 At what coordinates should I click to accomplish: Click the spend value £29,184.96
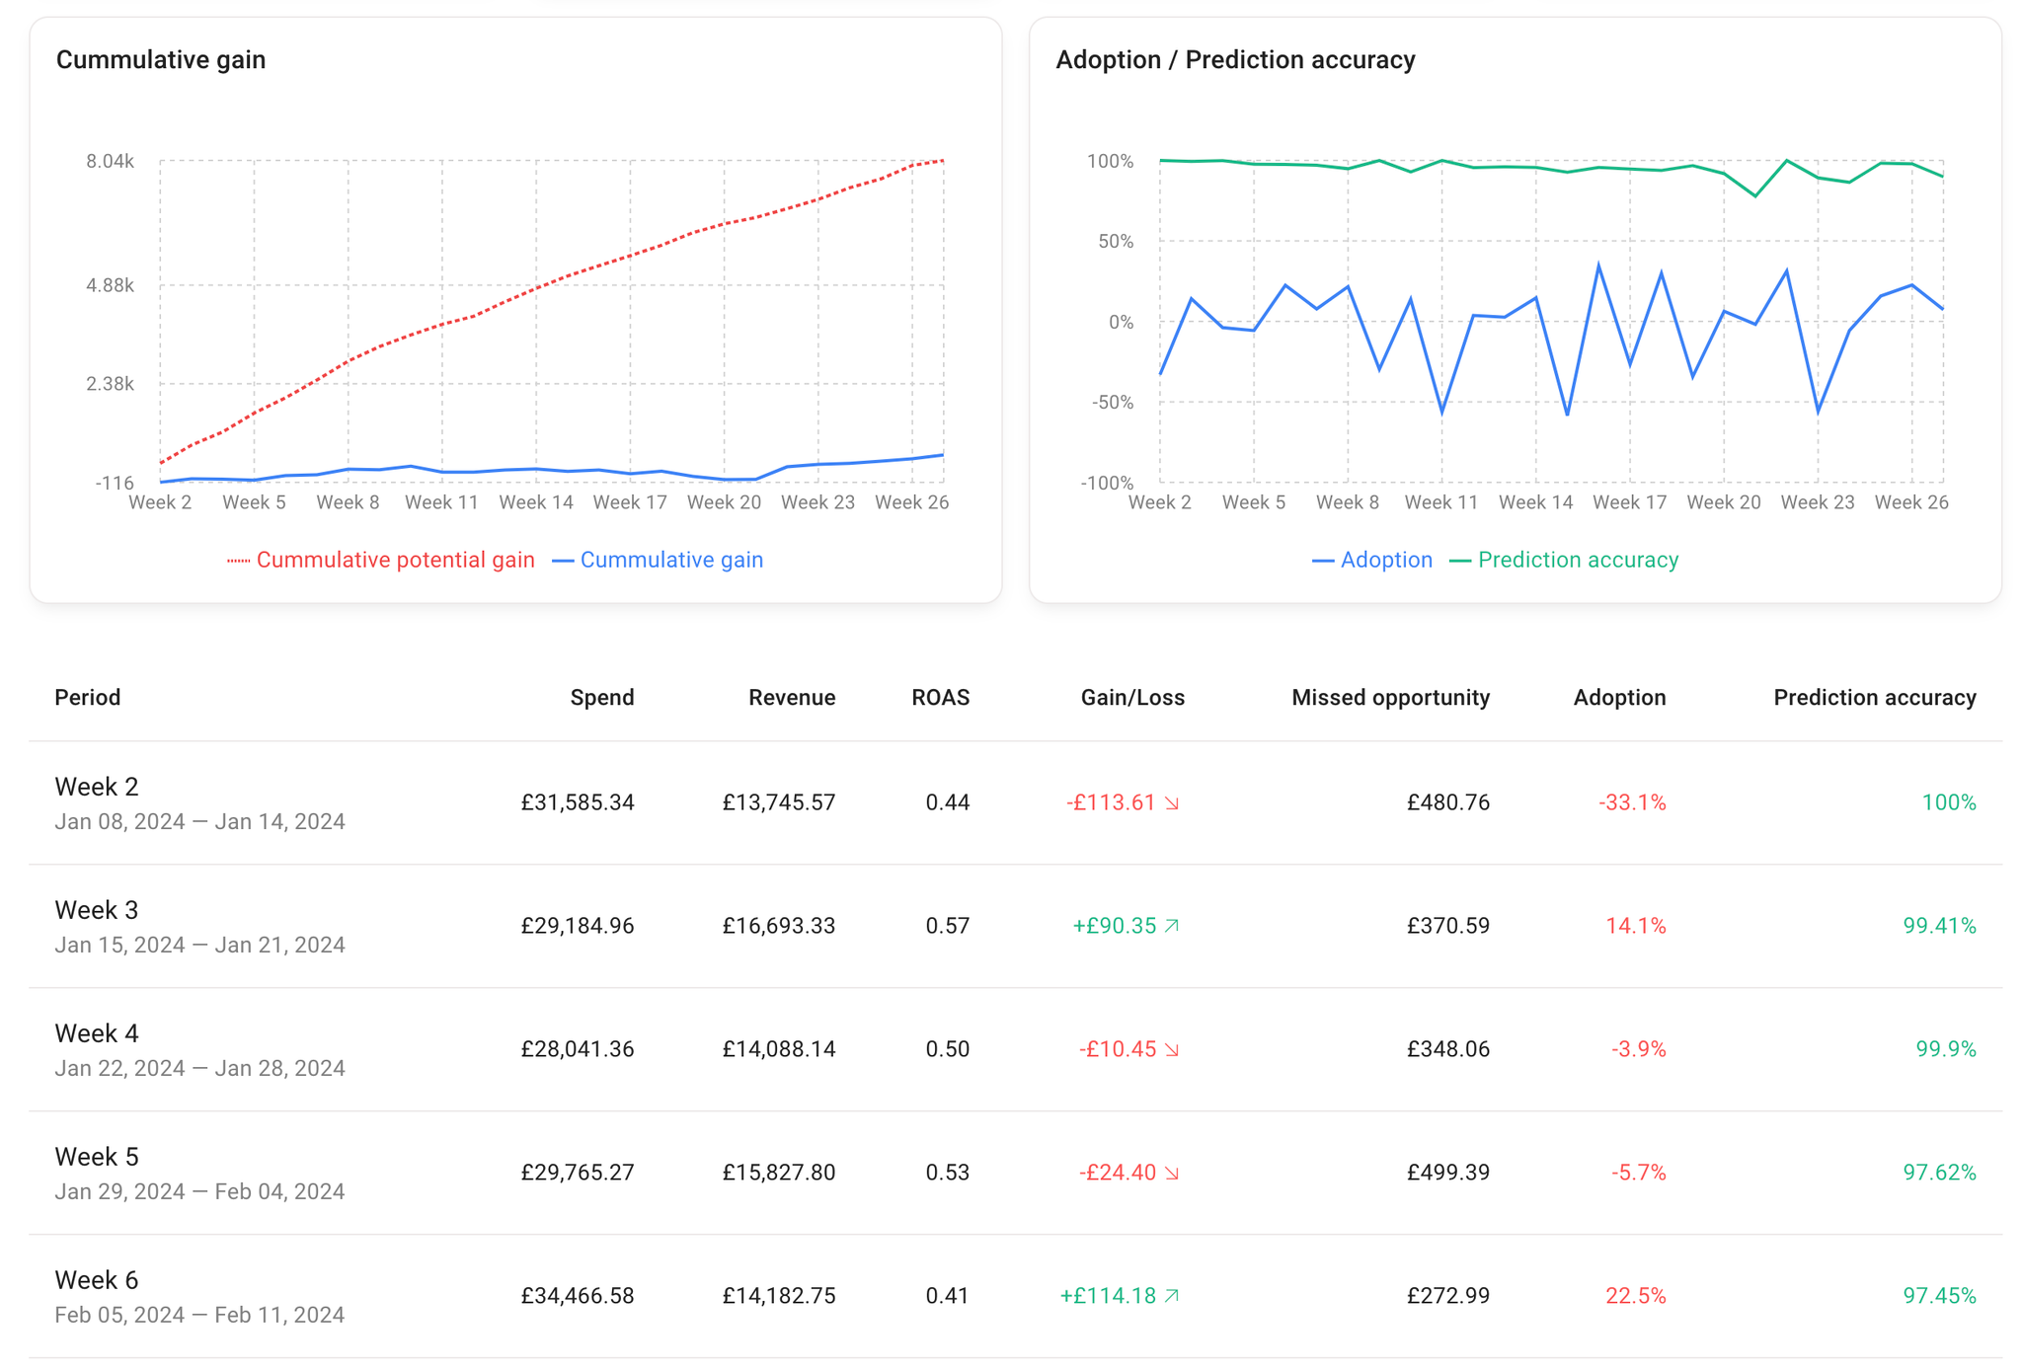[578, 926]
